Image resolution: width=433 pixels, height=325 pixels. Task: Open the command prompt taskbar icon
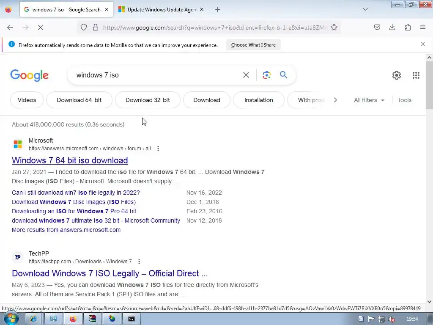(x=132, y=319)
